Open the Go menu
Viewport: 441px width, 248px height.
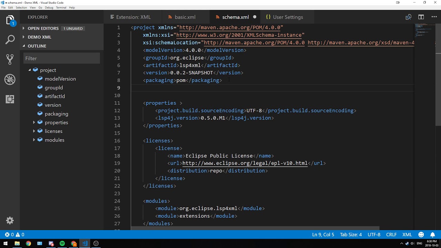40,8
